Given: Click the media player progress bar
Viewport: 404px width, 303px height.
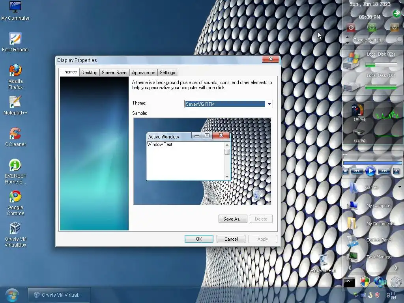Looking at the screenshot, I should [372, 163].
